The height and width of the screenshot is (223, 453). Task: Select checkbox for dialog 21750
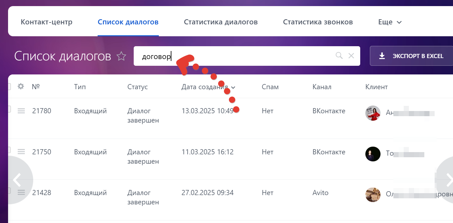click(x=9, y=150)
